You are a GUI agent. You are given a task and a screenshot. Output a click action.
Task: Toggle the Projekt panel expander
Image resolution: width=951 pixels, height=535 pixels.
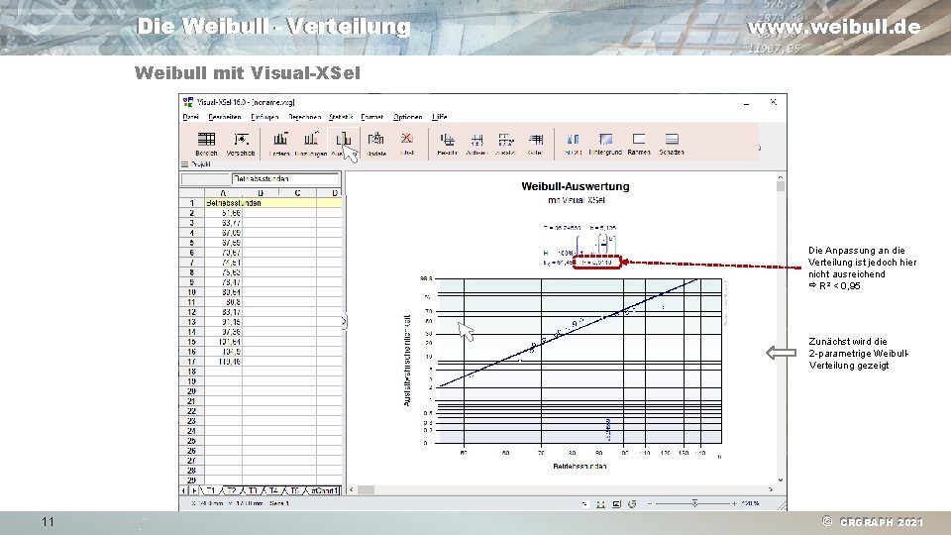click(184, 163)
